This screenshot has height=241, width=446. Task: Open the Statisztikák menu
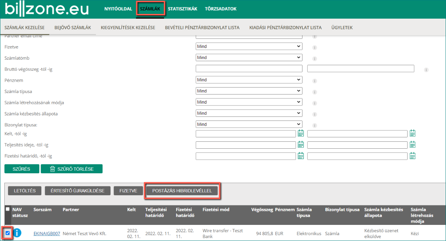point(182,9)
